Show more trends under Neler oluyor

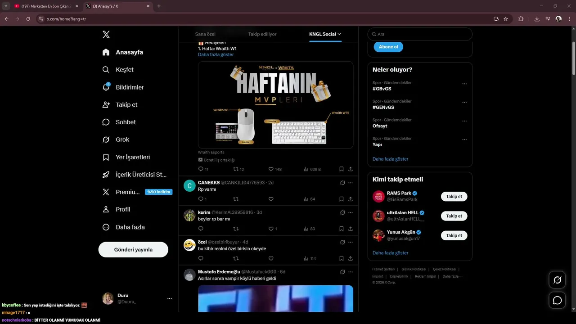pos(391,159)
